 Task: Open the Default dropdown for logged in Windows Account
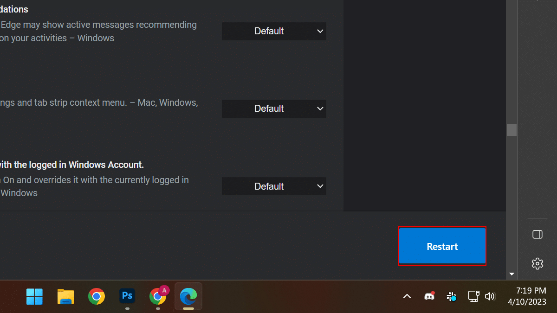click(x=274, y=186)
